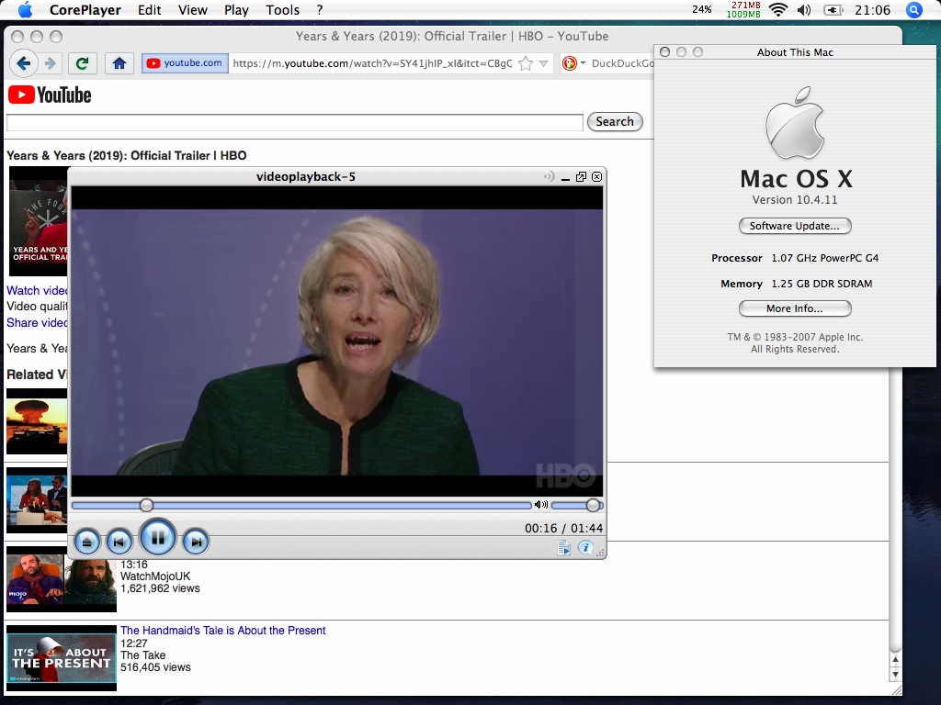Open the mushroom cloud related video thumbnail
This screenshot has height=705, width=941.
pyautogui.click(x=37, y=421)
